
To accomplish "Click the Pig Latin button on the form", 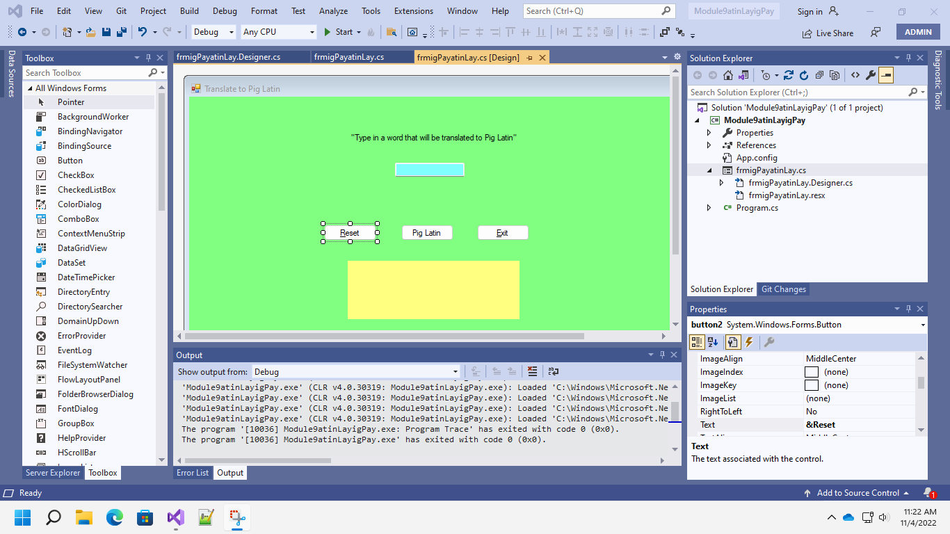I will 427,232.
